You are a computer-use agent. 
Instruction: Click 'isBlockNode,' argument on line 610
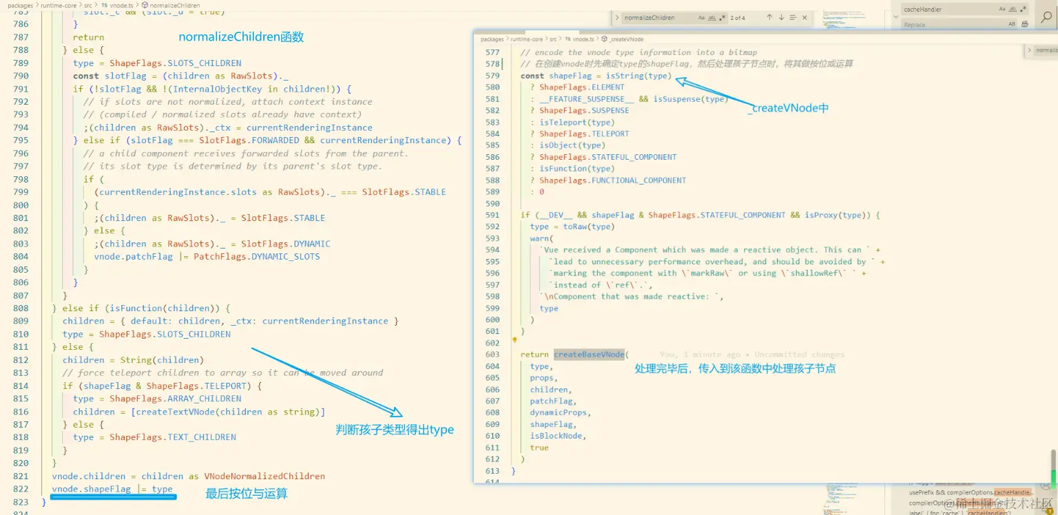click(x=558, y=436)
